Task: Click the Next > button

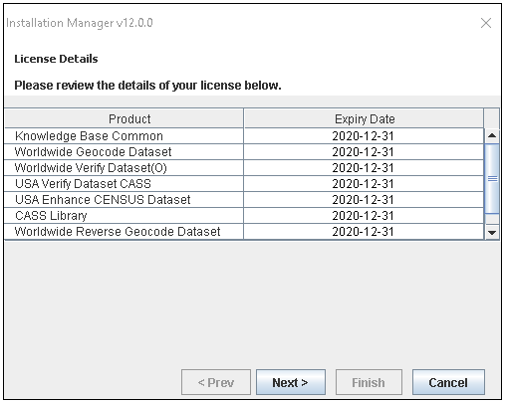Action: click(x=291, y=382)
